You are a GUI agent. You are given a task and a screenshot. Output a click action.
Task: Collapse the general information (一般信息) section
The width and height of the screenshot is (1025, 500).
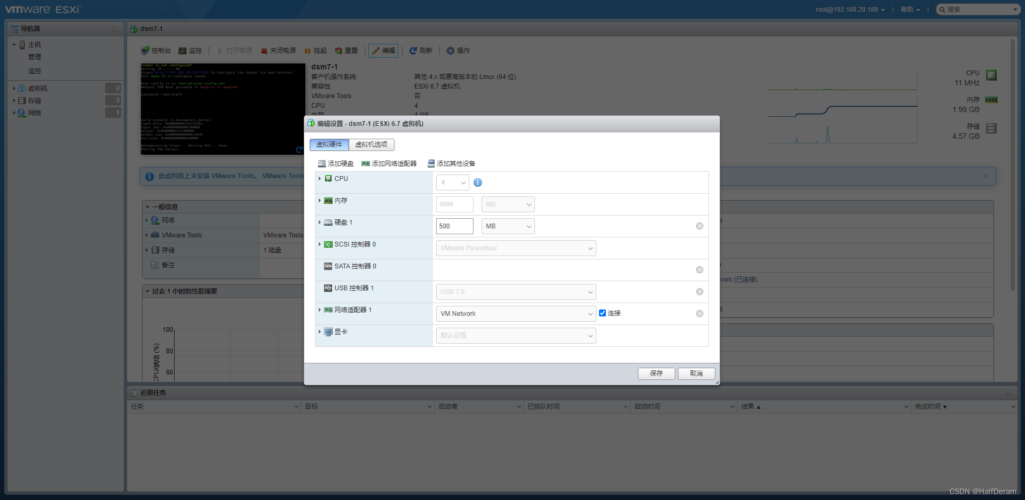pos(148,207)
